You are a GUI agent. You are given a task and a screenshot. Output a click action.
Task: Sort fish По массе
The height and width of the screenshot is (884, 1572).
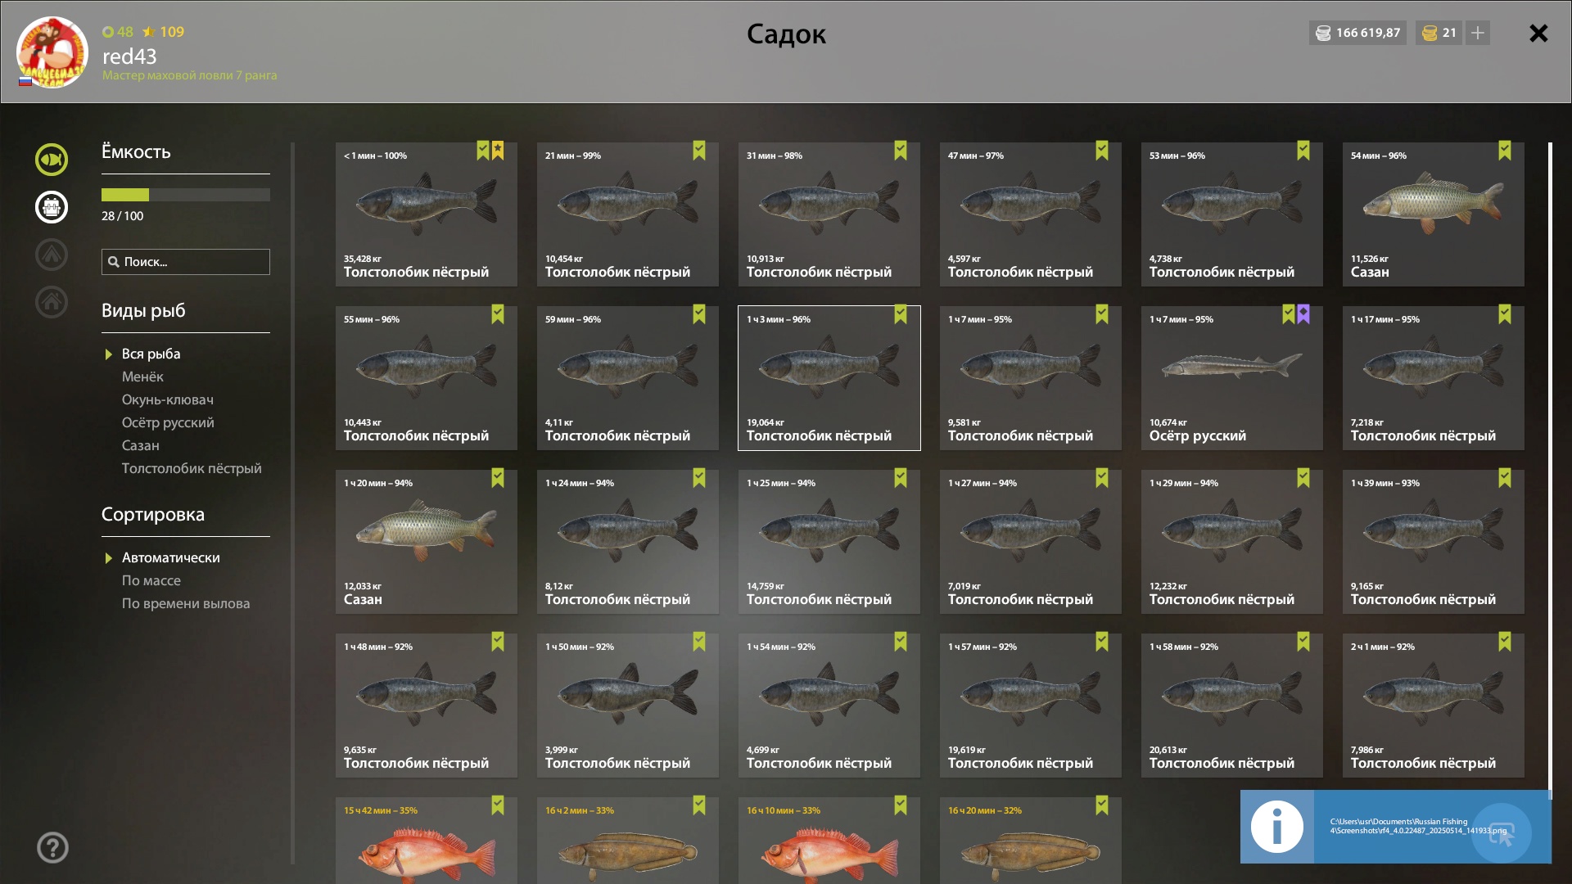click(x=151, y=580)
